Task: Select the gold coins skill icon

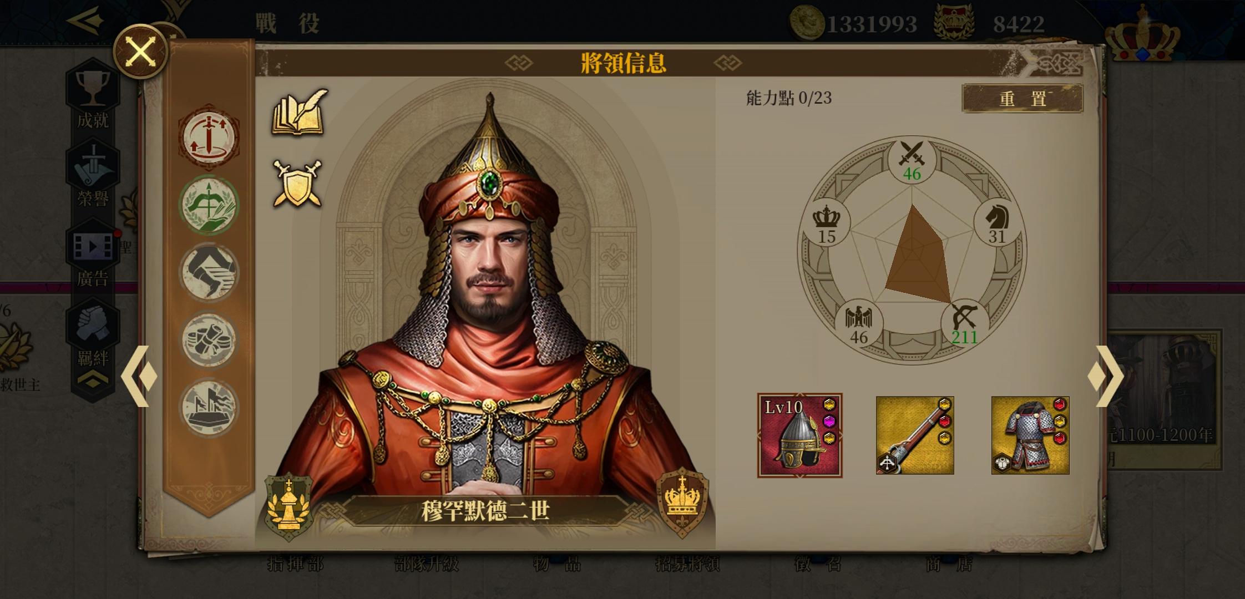Action: pyautogui.click(x=209, y=340)
